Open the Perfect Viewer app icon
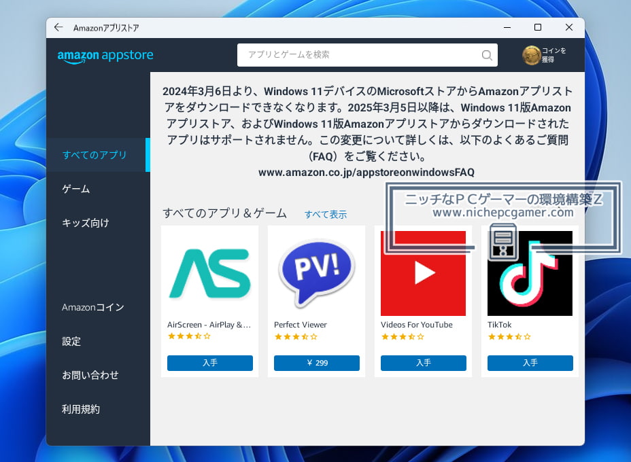631x462 pixels. [317, 273]
